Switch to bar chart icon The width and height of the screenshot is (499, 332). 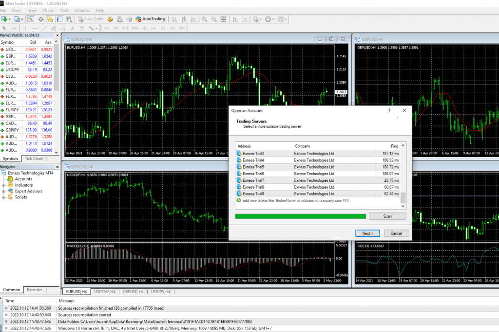click(174, 19)
